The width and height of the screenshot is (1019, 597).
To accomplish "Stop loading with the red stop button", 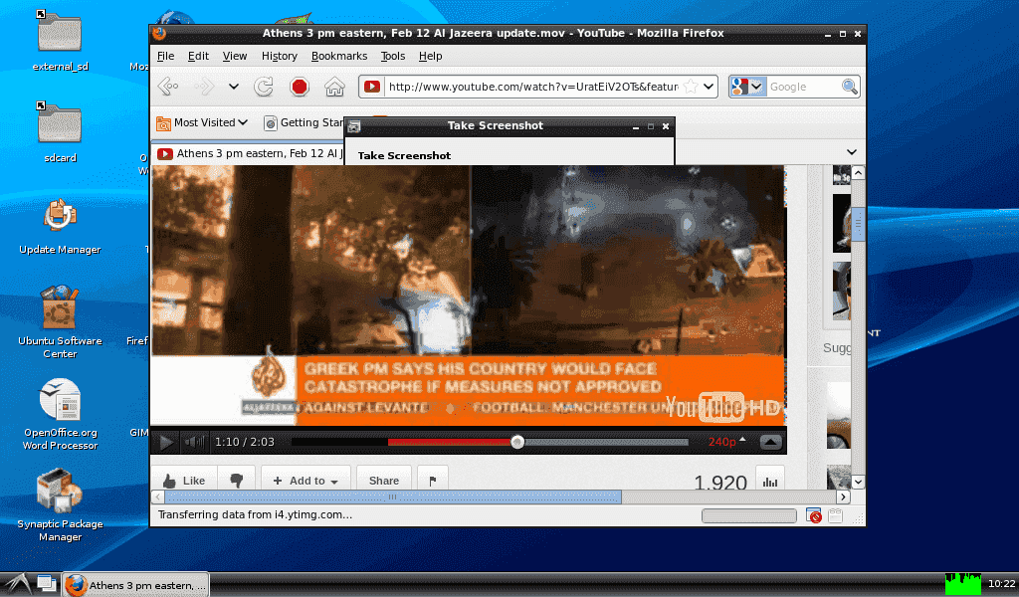I will [x=299, y=87].
